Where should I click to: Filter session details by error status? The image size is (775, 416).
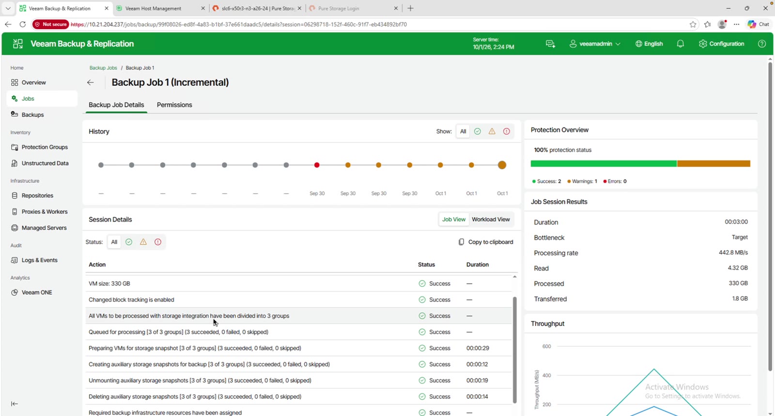click(158, 242)
